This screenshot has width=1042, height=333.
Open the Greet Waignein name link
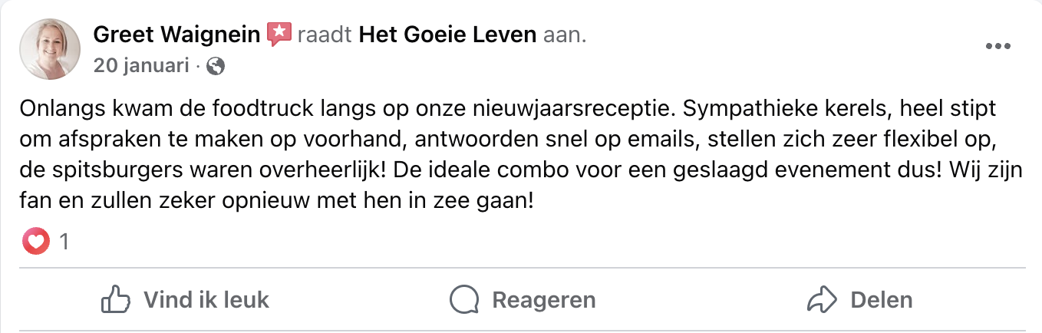click(176, 35)
